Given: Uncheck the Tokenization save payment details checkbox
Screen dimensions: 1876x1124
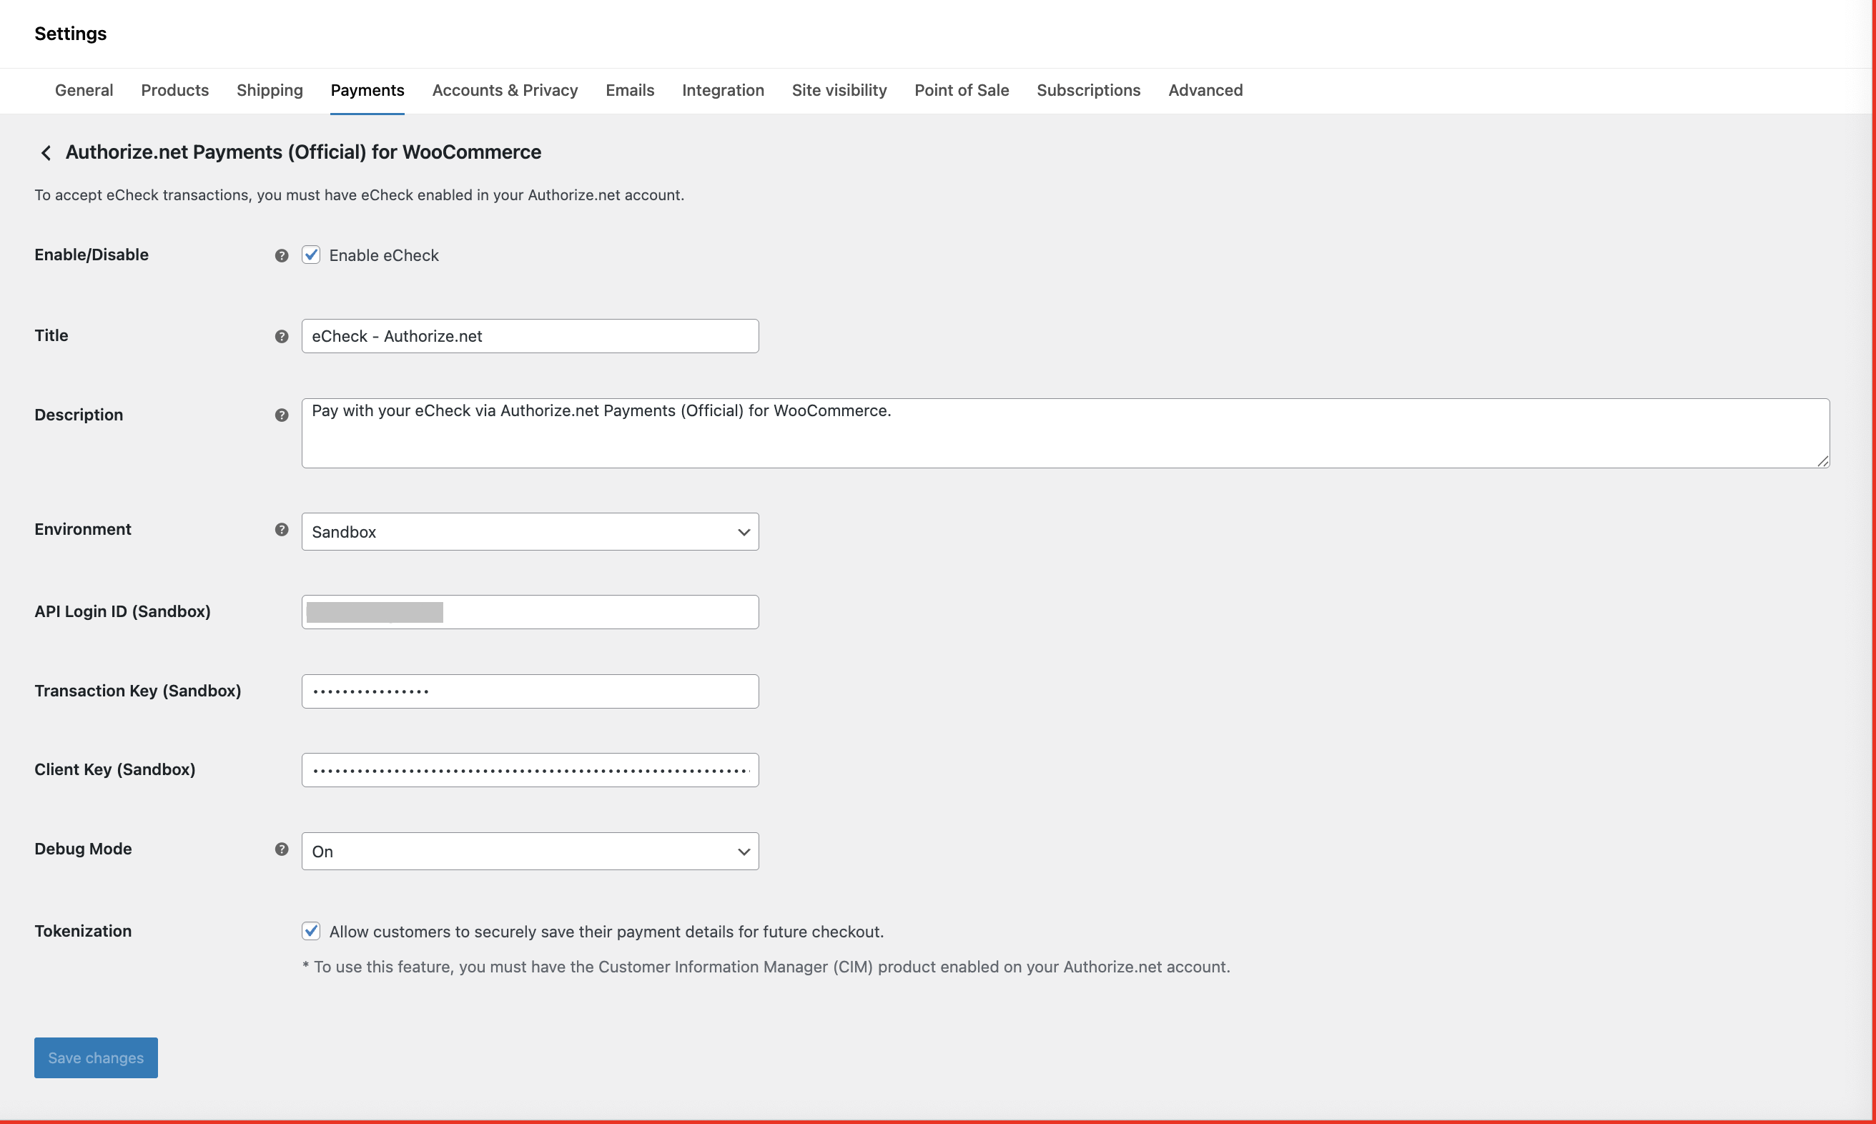Looking at the screenshot, I should coord(311,931).
